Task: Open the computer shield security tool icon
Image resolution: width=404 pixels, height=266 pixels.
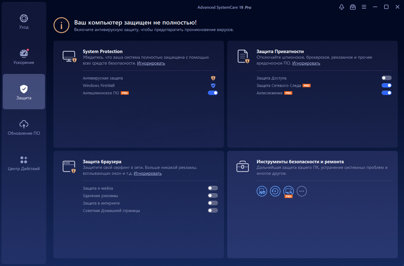Action: [262, 191]
